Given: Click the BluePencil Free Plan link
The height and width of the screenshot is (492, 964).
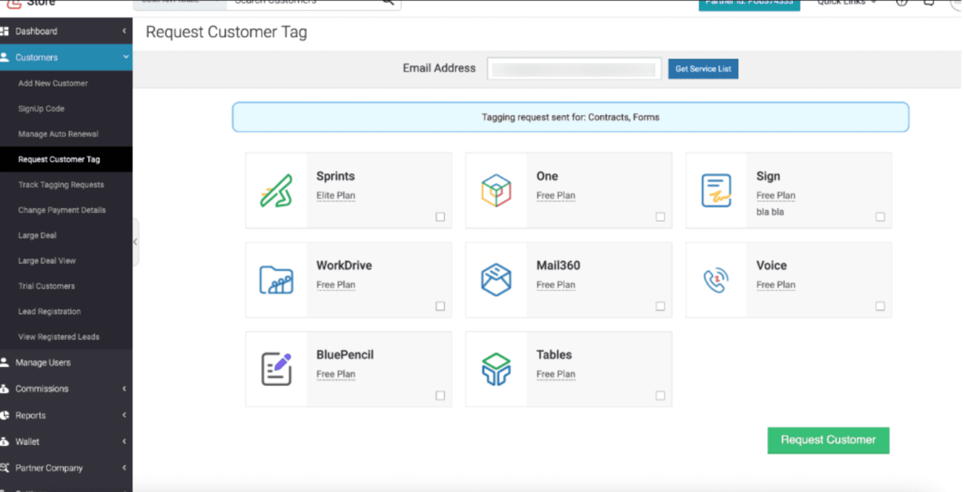Looking at the screenshot, I should pos(335,374).
